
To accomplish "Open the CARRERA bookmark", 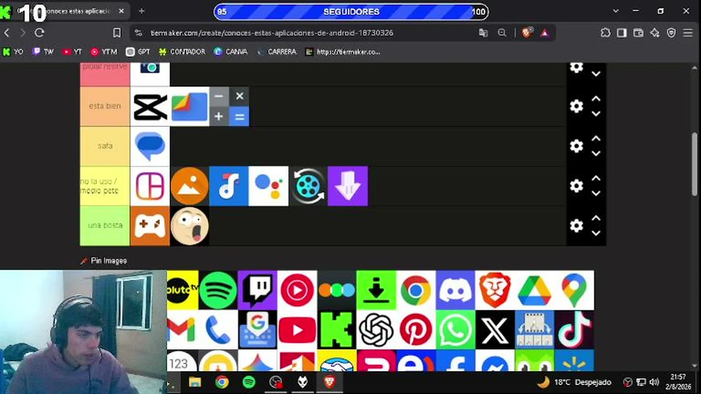I will pos(276,51).
